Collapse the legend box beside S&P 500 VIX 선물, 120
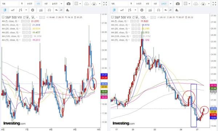The height and width of the screenshot is (131, 218). click(112, 17)
